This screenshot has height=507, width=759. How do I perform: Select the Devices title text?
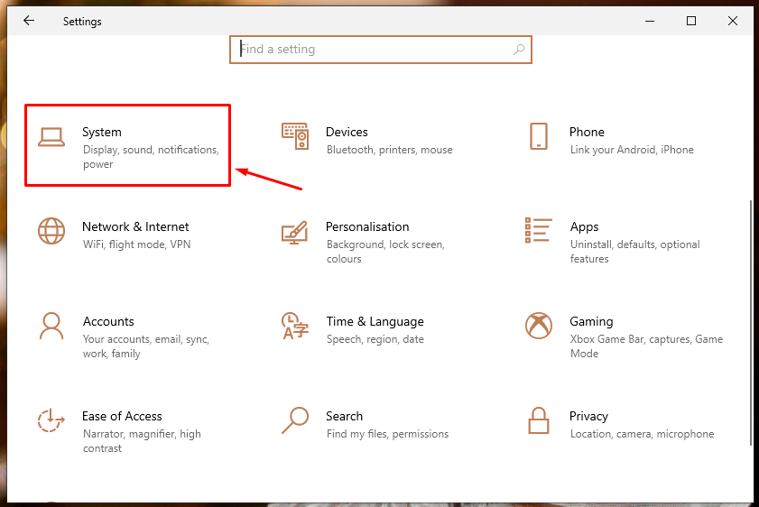coord(347,132)
